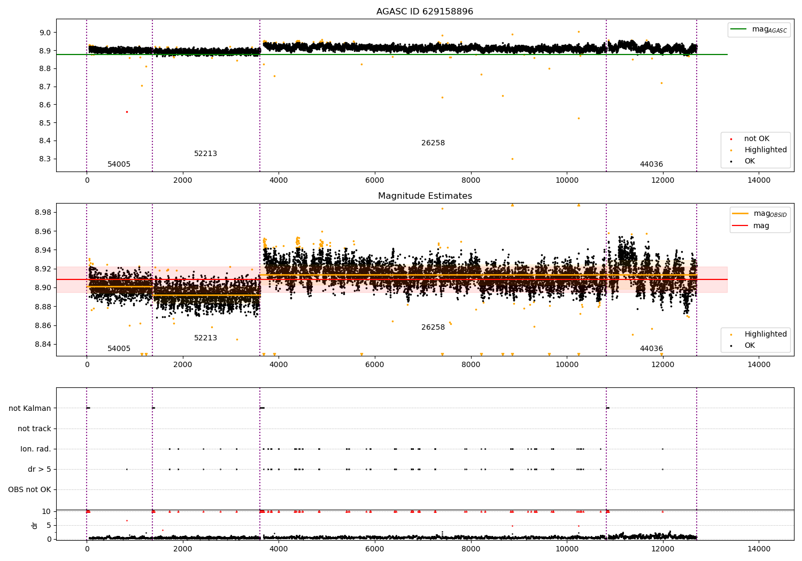This screenshot has width=802, height=561.
Task: Click the 'OBS not OK' row label
Action: click(x=30, y=490)
